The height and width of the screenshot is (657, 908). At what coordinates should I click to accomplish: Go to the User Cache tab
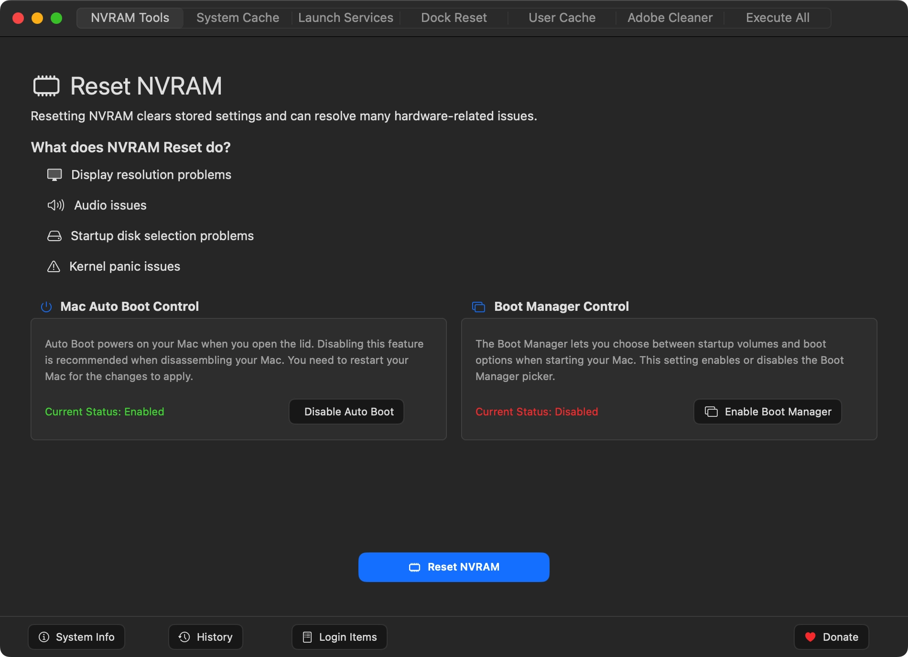pyautogui.click(x=562, y=18)
